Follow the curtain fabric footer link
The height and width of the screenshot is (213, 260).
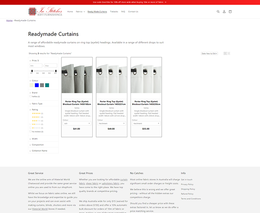click(x=124, y=180)
